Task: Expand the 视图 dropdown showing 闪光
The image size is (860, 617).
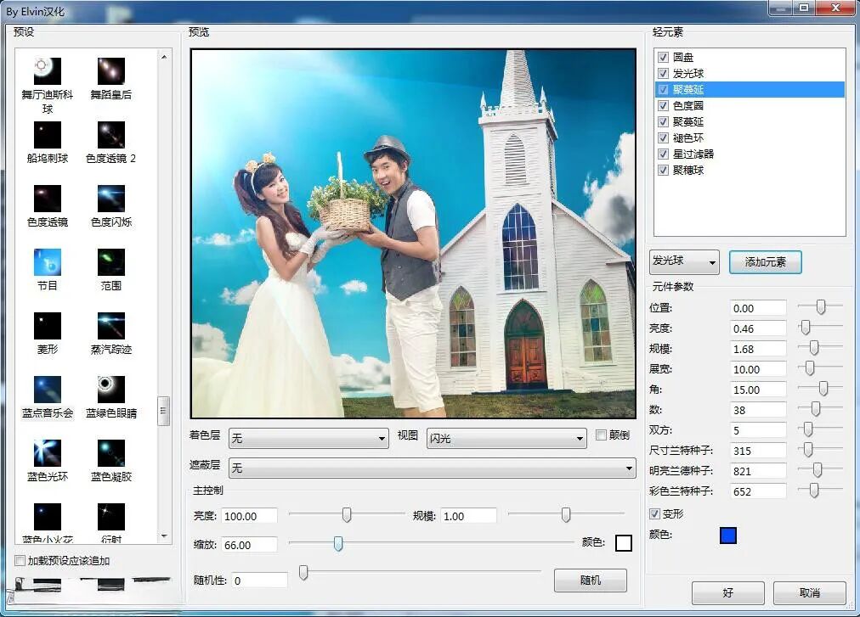Action: coord(506,438)
